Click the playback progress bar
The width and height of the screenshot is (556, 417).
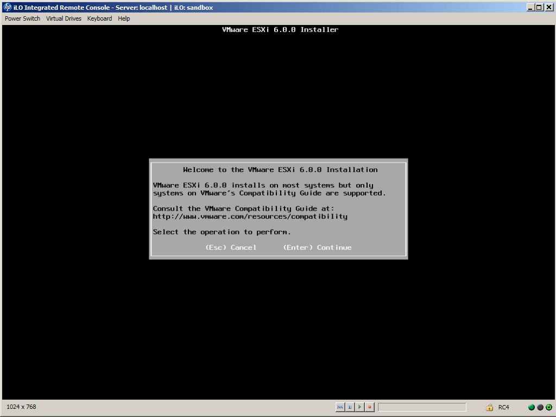click(422, 407)
